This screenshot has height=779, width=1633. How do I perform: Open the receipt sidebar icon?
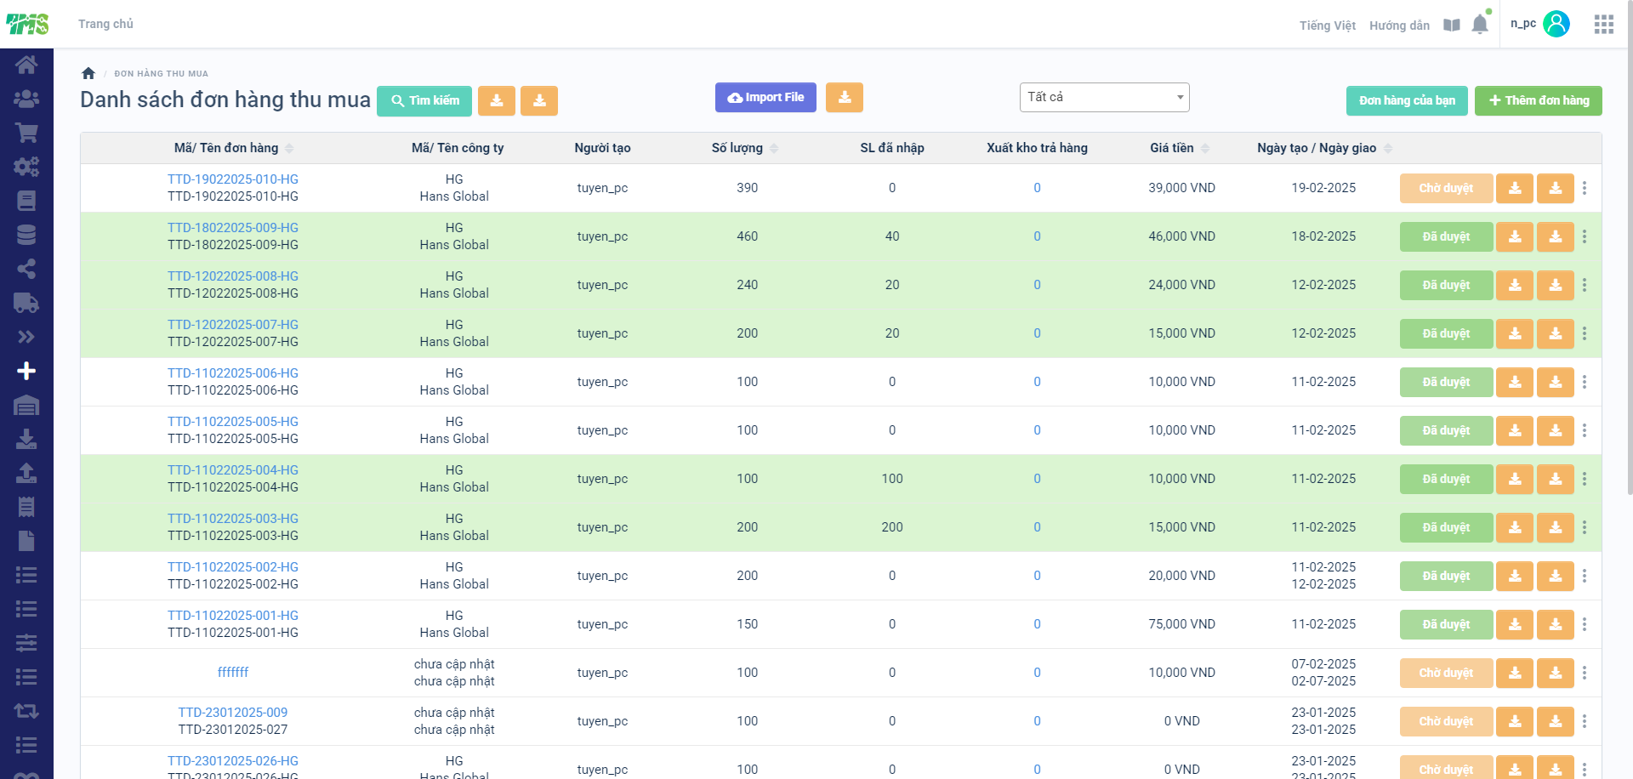point(26,507)
